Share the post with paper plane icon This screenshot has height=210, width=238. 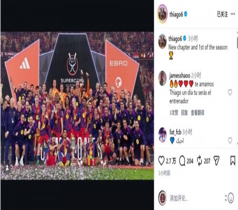pos(217,161)
